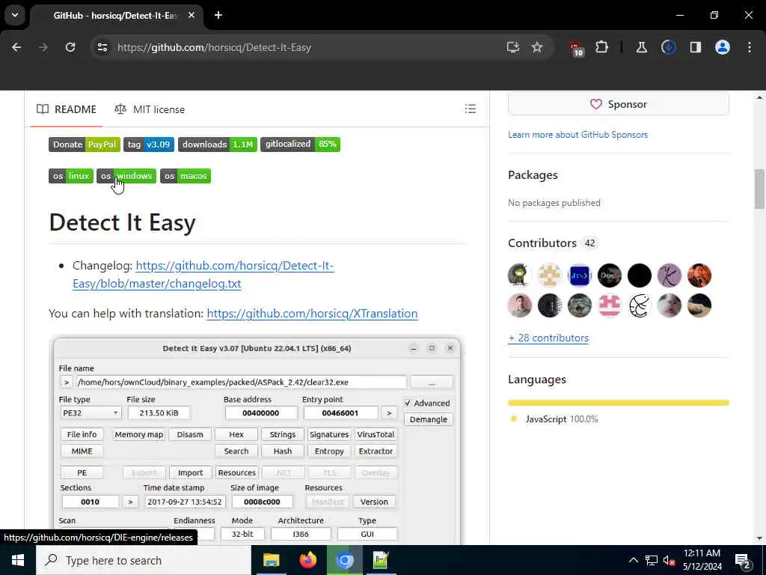The height and width of the screenshot is (575, 766).
Task: Install app icon in address bar
Action: point(512,47)
